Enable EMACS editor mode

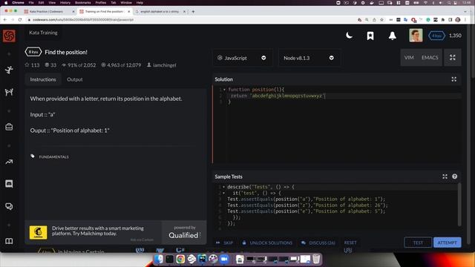pos(430,58)
